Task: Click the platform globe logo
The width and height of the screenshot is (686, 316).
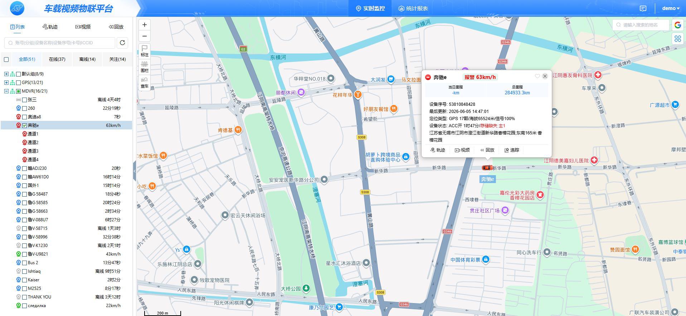Action: tap(17, 8)
